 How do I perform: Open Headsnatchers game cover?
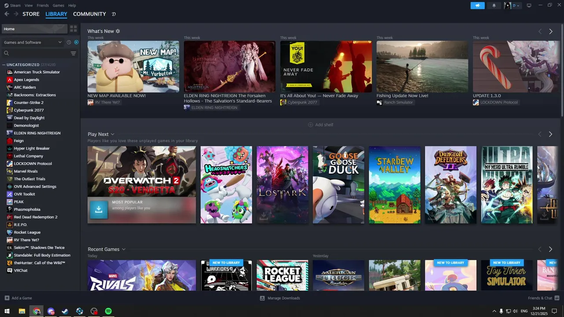pos(226,184)
